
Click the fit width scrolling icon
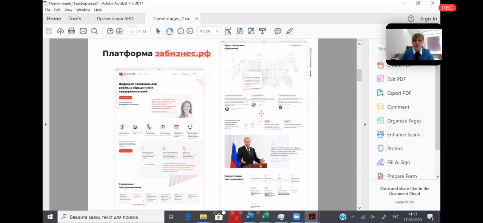[228, 31]
